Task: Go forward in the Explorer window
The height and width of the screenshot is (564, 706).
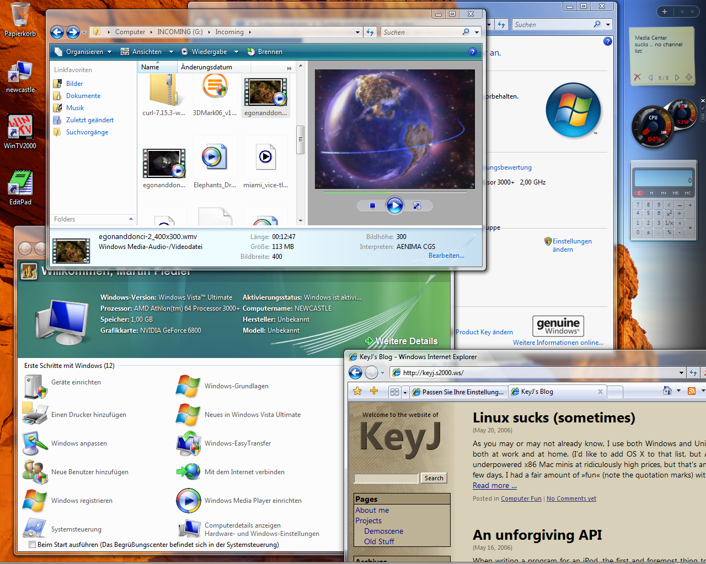Action: pyautogui.click(x=73, y=32)
